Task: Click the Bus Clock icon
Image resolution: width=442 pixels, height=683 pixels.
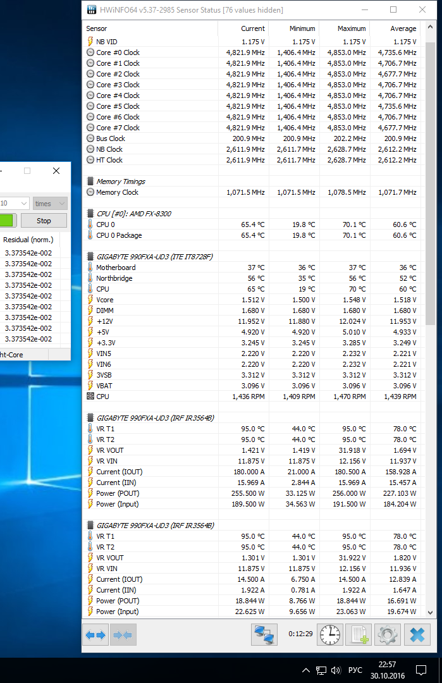Action: click(90, 138)
